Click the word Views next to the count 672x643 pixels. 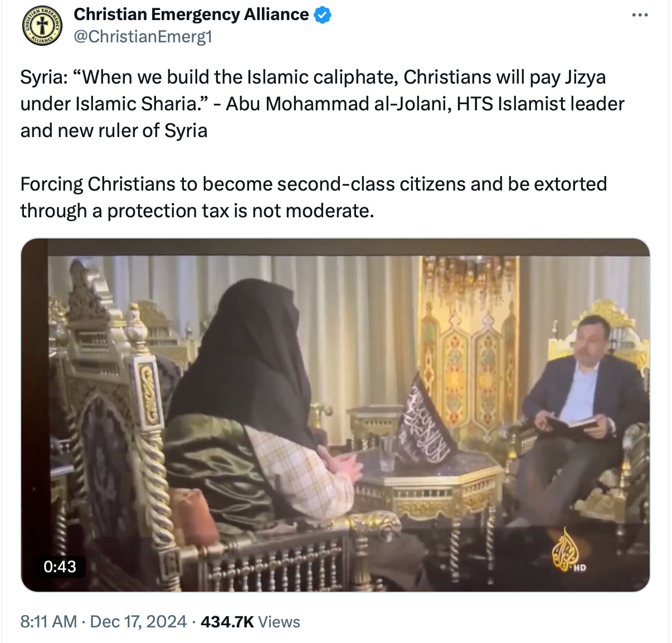pyautogui.click(x=279, y=622)
